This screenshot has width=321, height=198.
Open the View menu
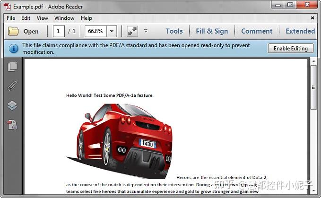tap(43, 18)
